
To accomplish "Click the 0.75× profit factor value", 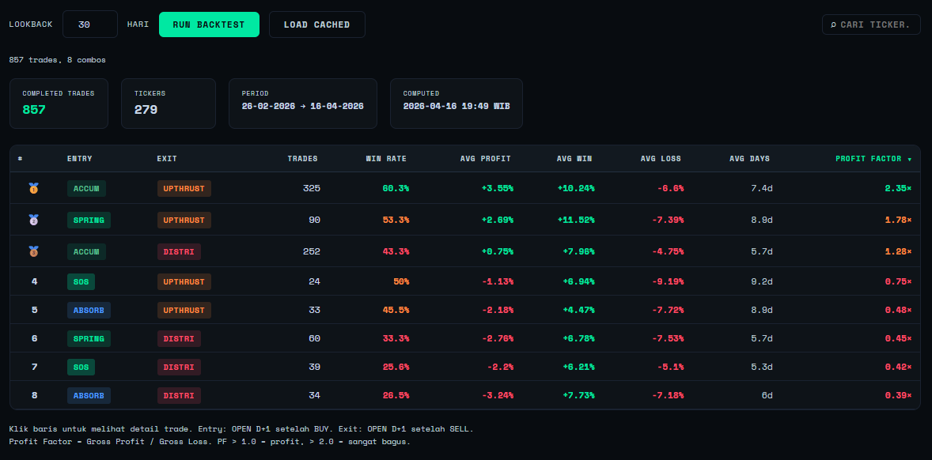I will 896,281.
